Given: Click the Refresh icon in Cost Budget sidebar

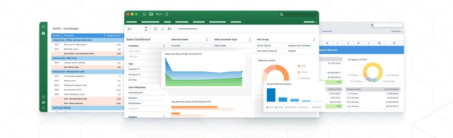Looking at the screenshot, I should click(43, 108).
